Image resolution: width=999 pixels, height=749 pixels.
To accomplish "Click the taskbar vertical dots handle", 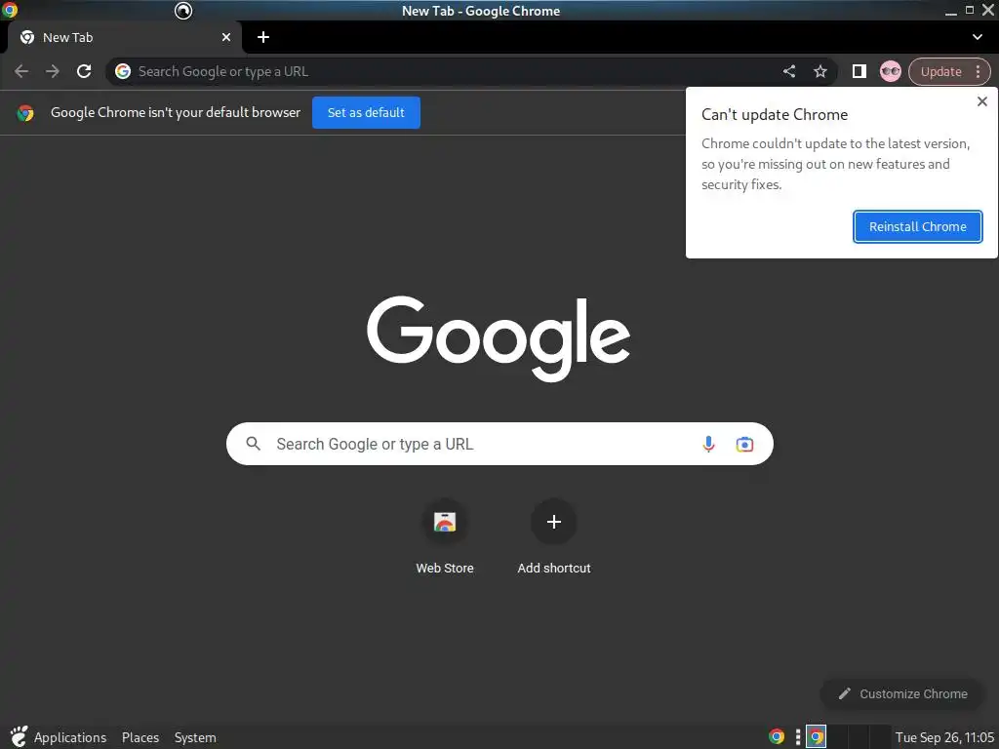I will pyautogui.click(x=797, y=737).
